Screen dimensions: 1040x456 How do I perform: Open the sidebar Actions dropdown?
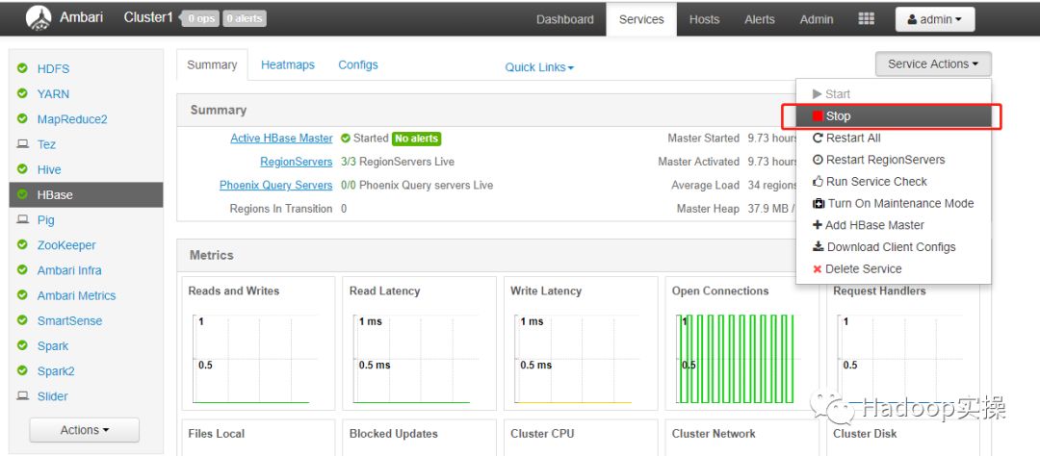84,430
